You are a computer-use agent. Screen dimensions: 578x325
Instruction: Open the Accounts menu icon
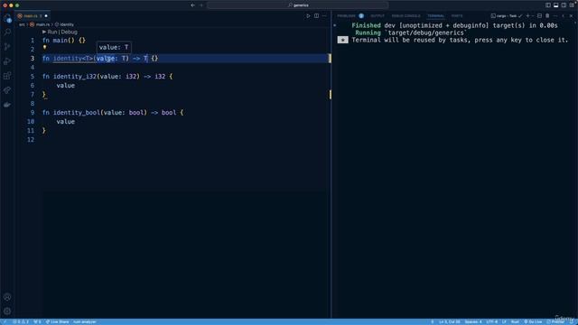point(7,297)
